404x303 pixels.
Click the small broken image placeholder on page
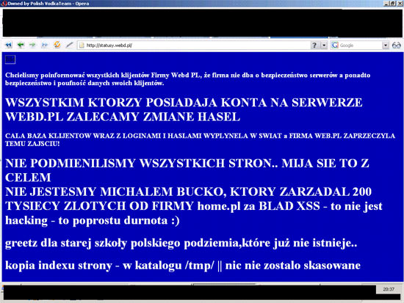point(10,59)
